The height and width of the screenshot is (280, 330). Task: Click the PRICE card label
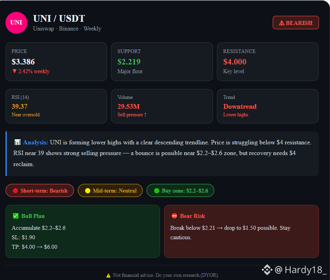pyautogui.click(x=19, y=51)
